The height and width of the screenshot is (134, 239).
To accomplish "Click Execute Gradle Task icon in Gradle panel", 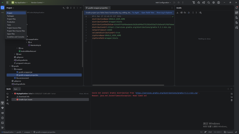I will (x=181, y=13).
